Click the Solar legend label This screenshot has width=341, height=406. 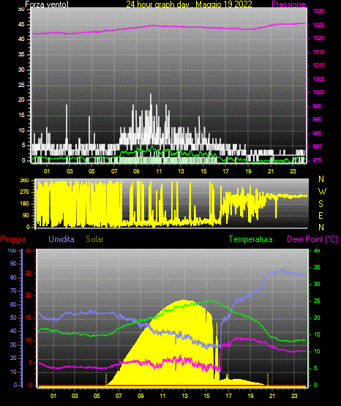tap(94, 239)
